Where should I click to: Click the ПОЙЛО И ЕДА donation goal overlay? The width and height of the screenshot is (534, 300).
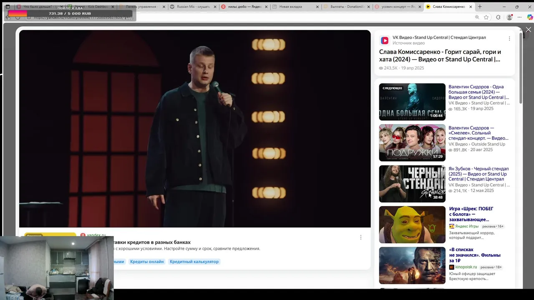pyautogui.click(x=70, y=13)
